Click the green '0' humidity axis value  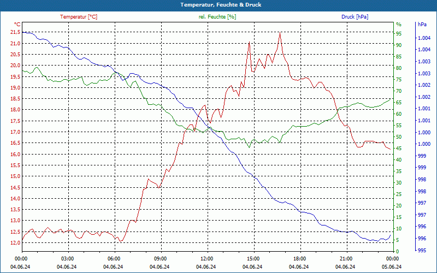pos(398,251)
